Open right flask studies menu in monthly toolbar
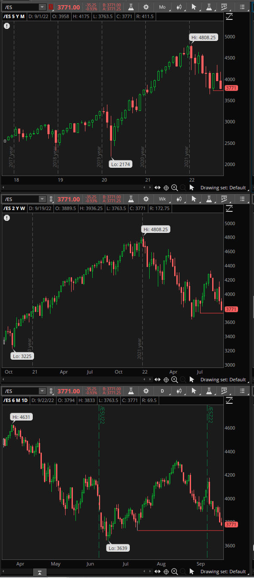Viewport: 254px width, 578px height. (209, 7)
